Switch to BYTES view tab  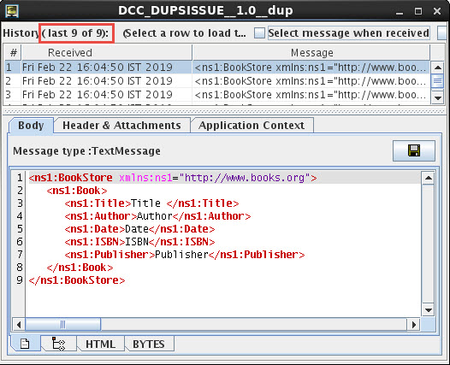click(x=149, y=344)
